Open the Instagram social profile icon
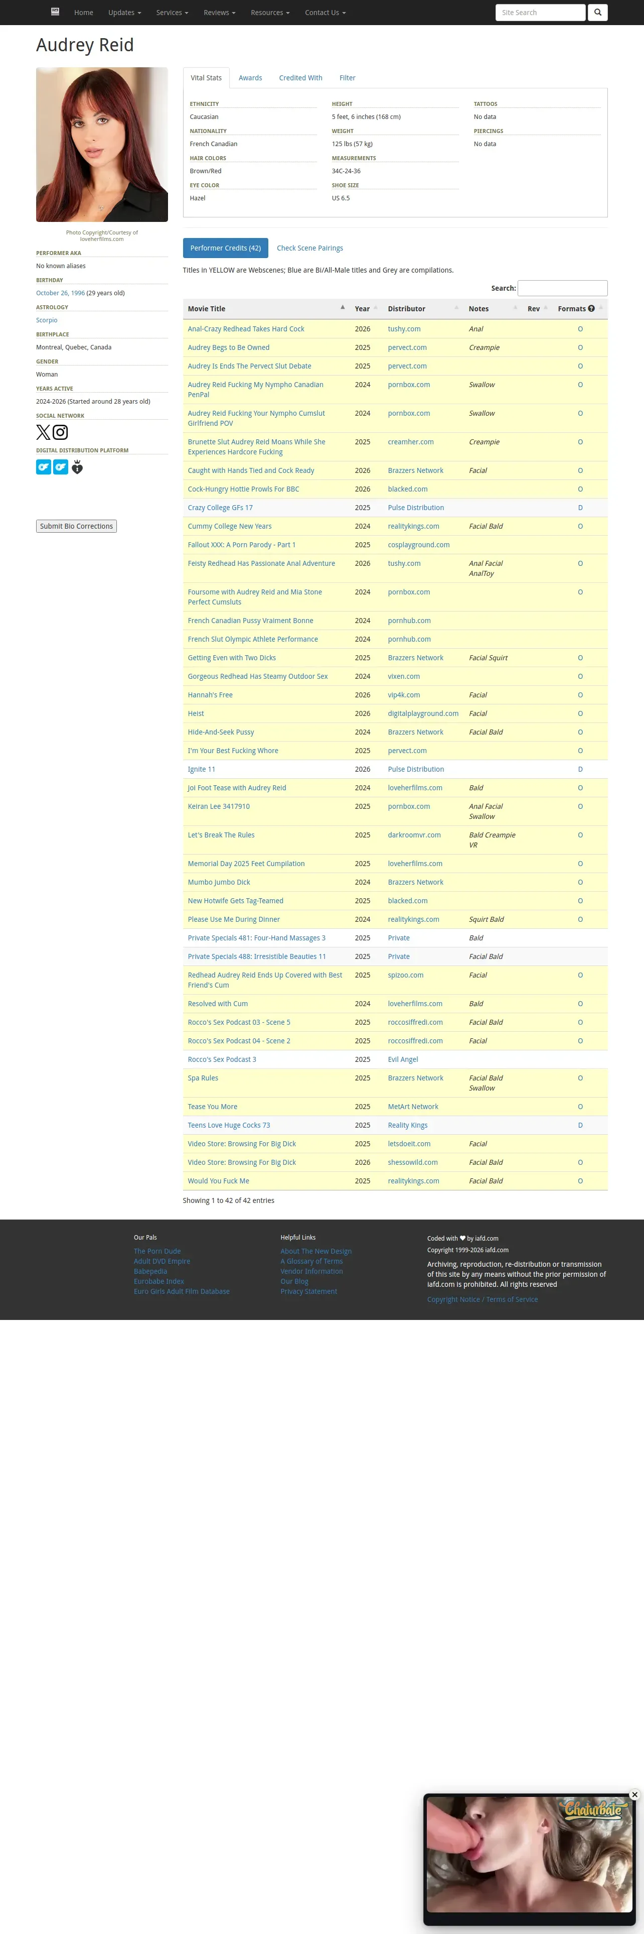Image resolution: width=644 pixels, height=1934 pixels. (60, 432)
